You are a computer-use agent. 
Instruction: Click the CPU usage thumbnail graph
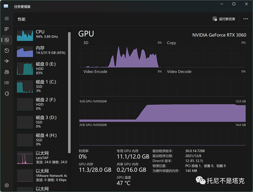click(25, 36)
